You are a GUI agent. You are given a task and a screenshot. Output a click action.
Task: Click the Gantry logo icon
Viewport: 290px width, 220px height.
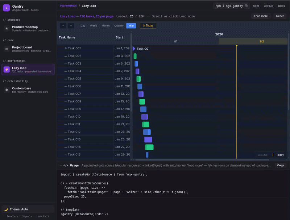(6, 8)
